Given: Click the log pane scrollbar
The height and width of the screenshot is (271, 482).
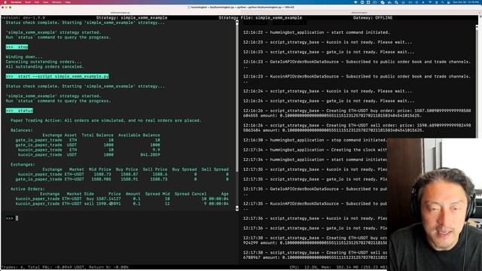Looking at the screenshot, I should [x=477, y=81].
